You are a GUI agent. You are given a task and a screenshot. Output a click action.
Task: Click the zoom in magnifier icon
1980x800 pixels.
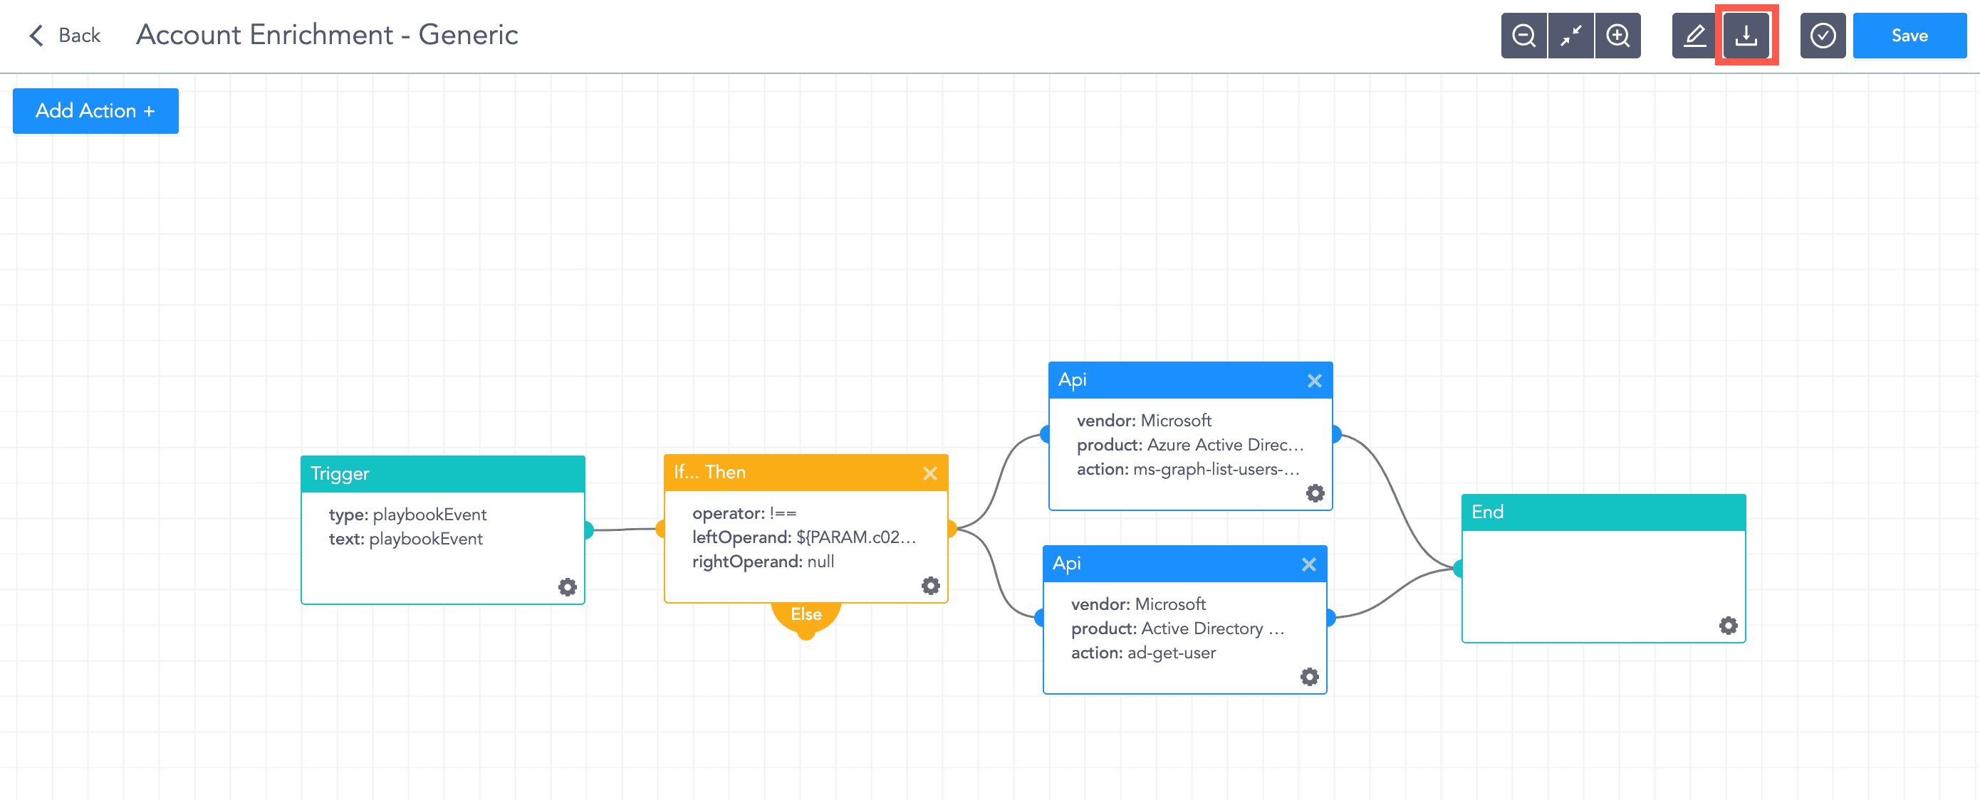(x=1617, y=36)
